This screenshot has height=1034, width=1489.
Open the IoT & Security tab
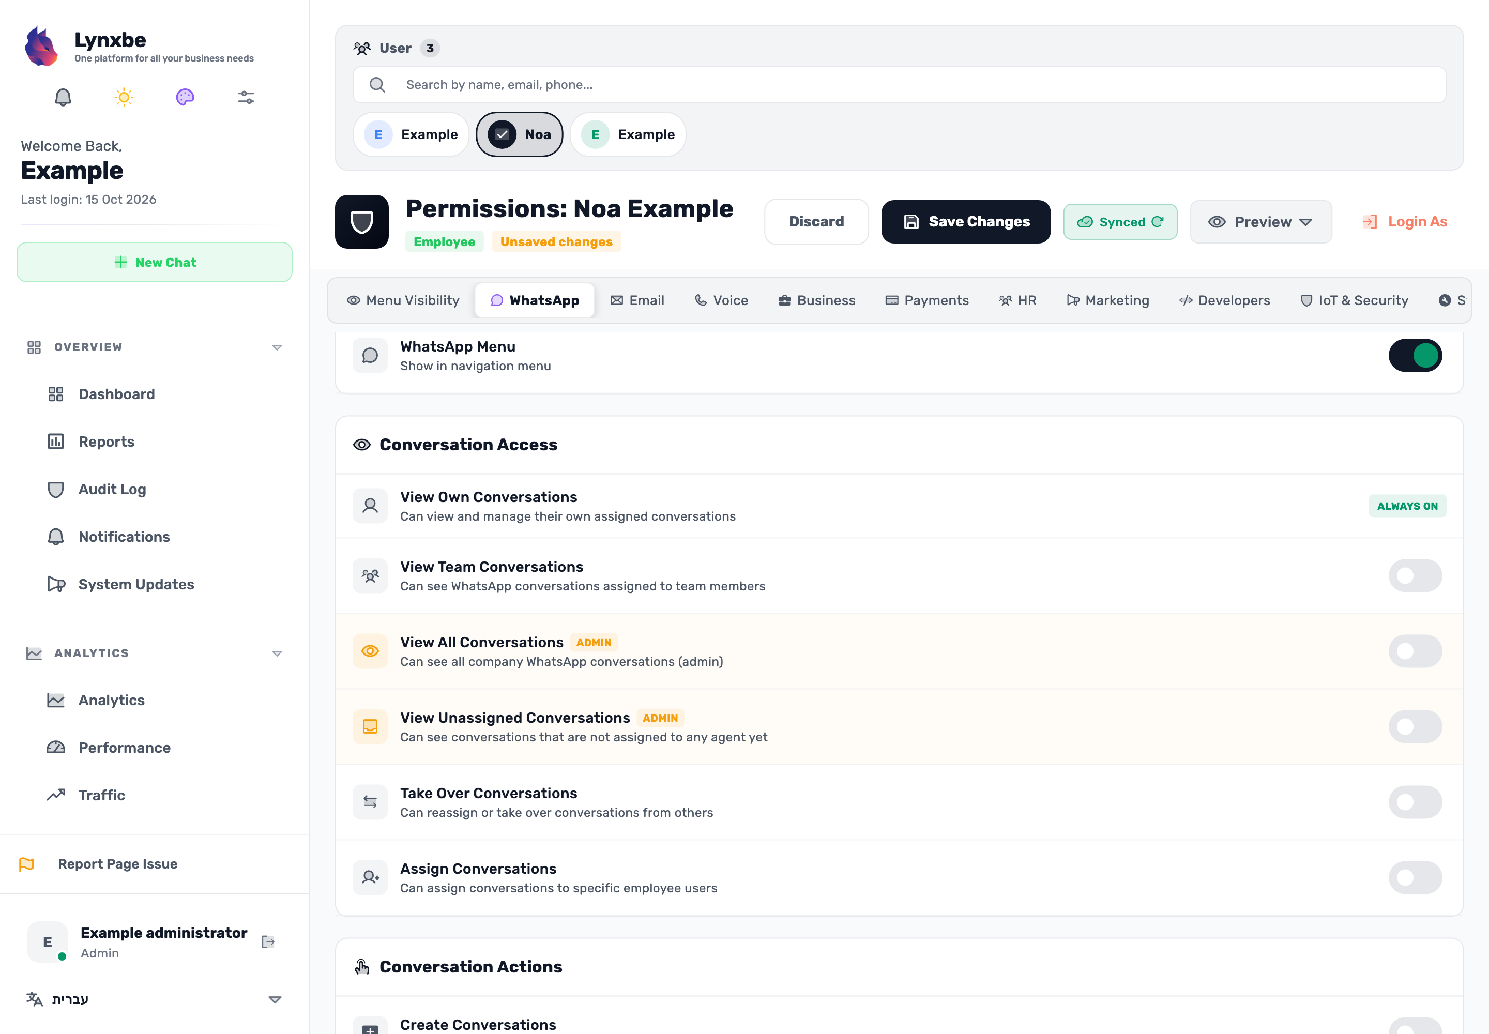tap(1354, 300)
